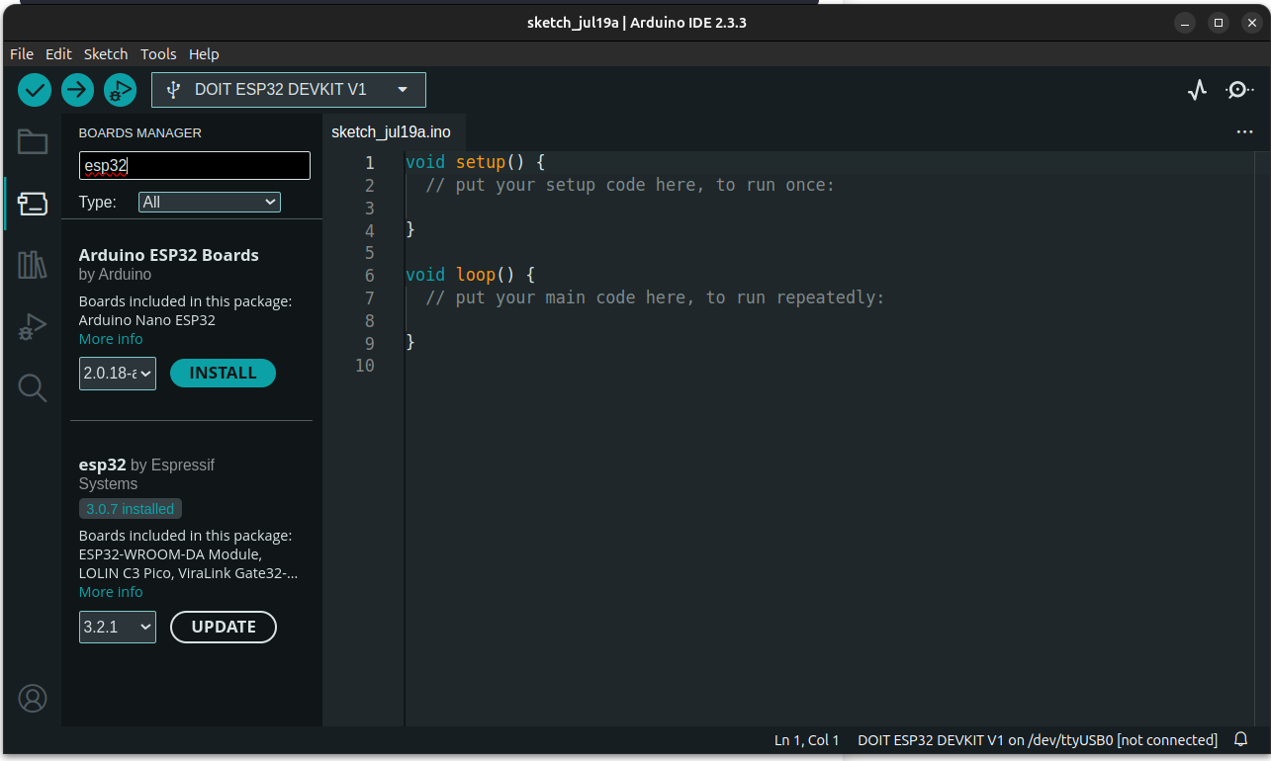Update the esp32 Espressif package

pyautogui.click(x=224, y=627)
